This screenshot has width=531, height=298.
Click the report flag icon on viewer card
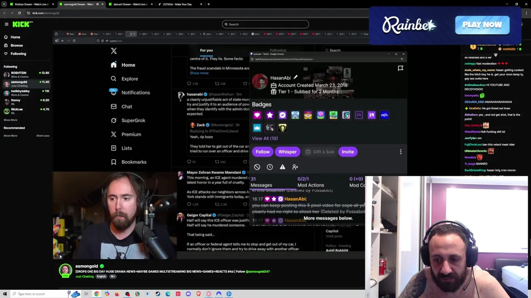(400, 68)
